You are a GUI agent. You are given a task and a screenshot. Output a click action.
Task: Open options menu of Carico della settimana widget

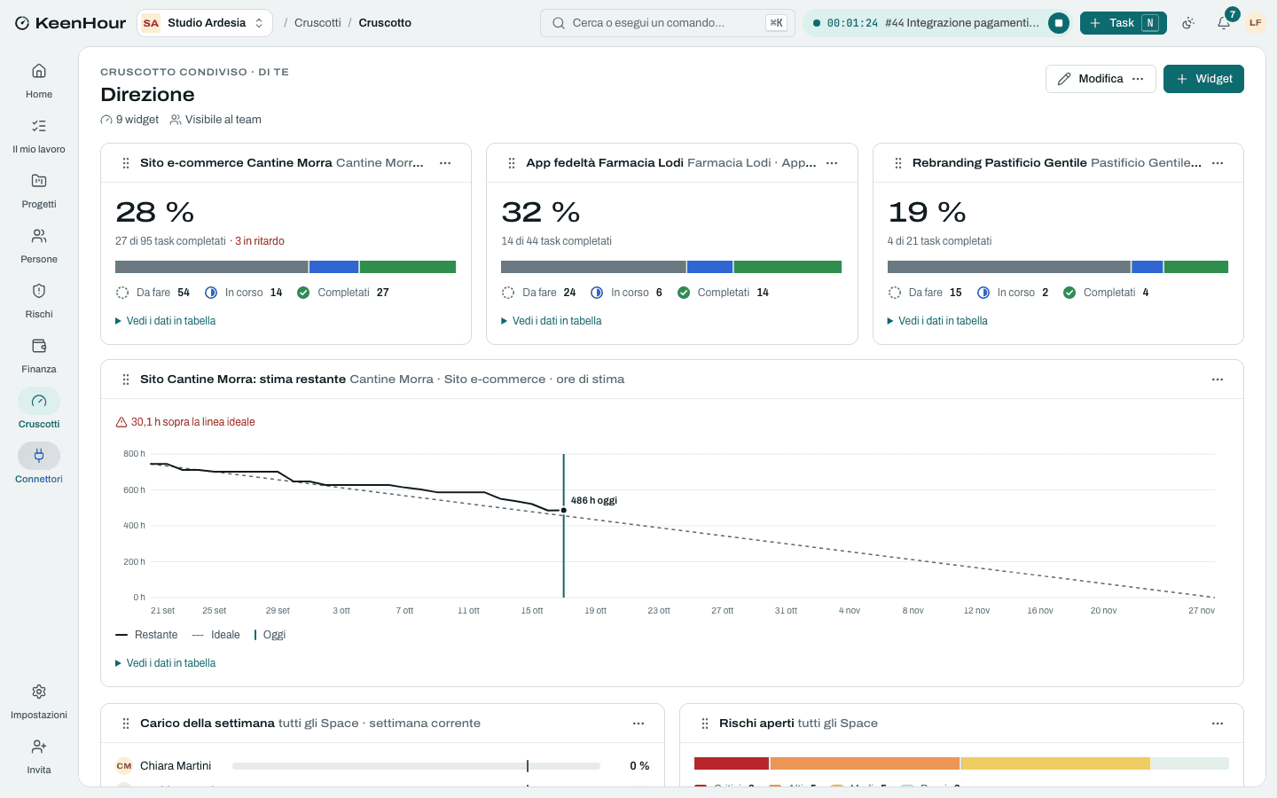point(638,724)
